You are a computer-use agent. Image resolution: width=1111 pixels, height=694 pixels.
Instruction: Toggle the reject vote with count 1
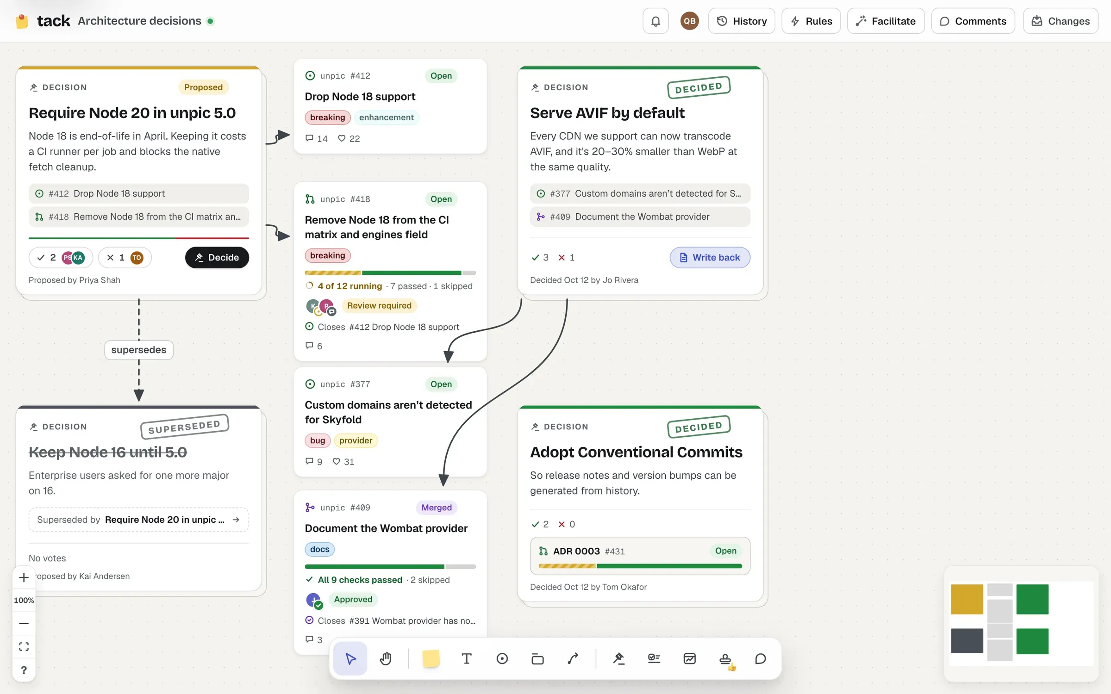pos(125,257)
